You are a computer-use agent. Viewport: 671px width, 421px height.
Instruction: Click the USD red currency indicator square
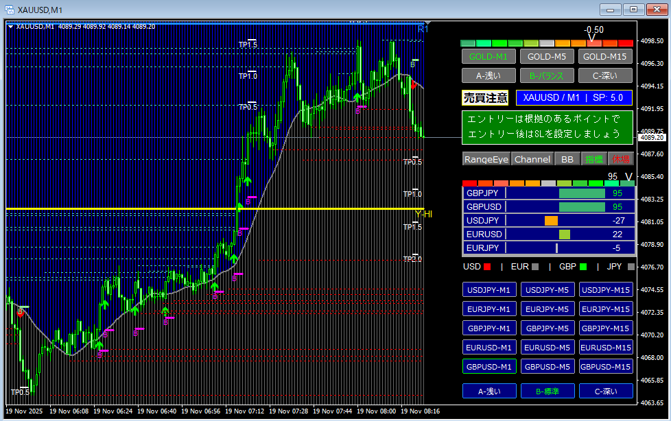point(488,267)
